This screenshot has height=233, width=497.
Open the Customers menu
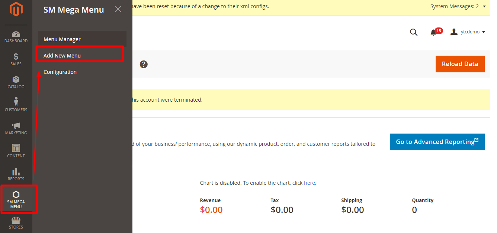tap(16, 105)
